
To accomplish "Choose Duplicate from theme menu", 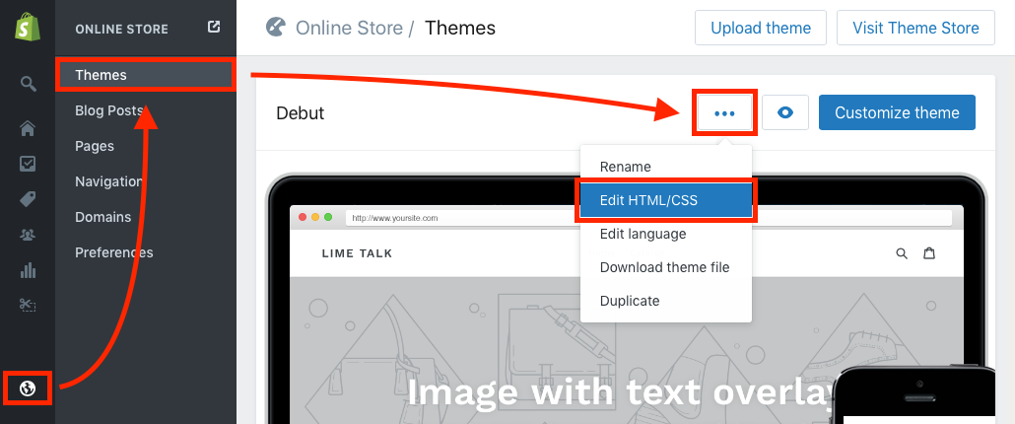I will tap(666, 301).
